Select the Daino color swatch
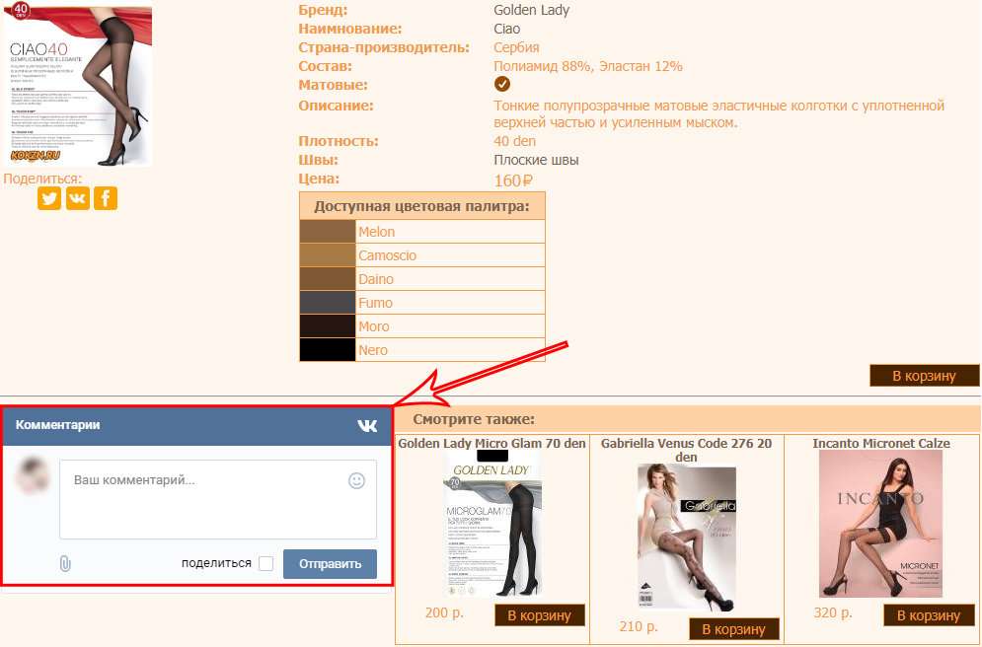 [x=328, y=279]
